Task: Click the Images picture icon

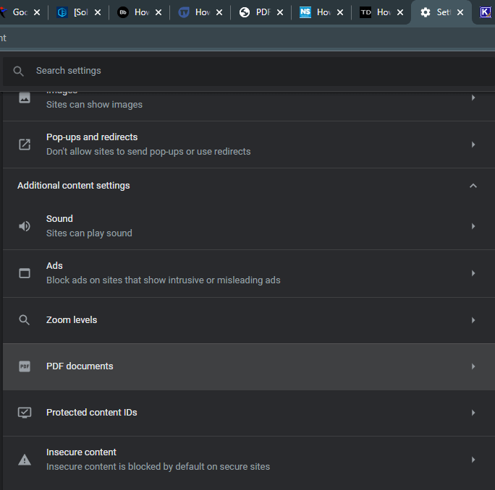Action: click(x=25, y=98)
